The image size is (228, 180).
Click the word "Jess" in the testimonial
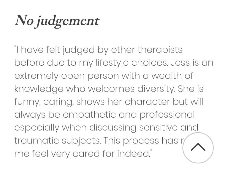(180, 63)
